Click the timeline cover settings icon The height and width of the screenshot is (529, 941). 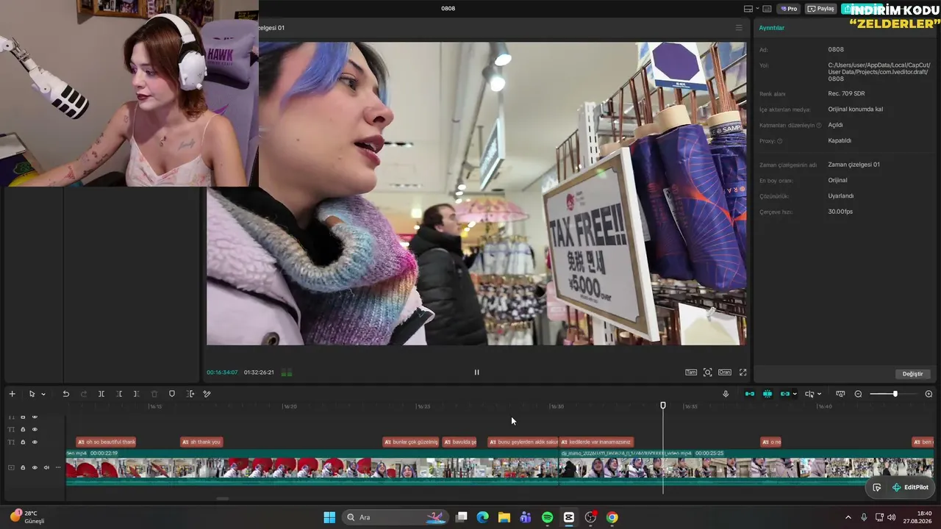(x=840, y=394)
